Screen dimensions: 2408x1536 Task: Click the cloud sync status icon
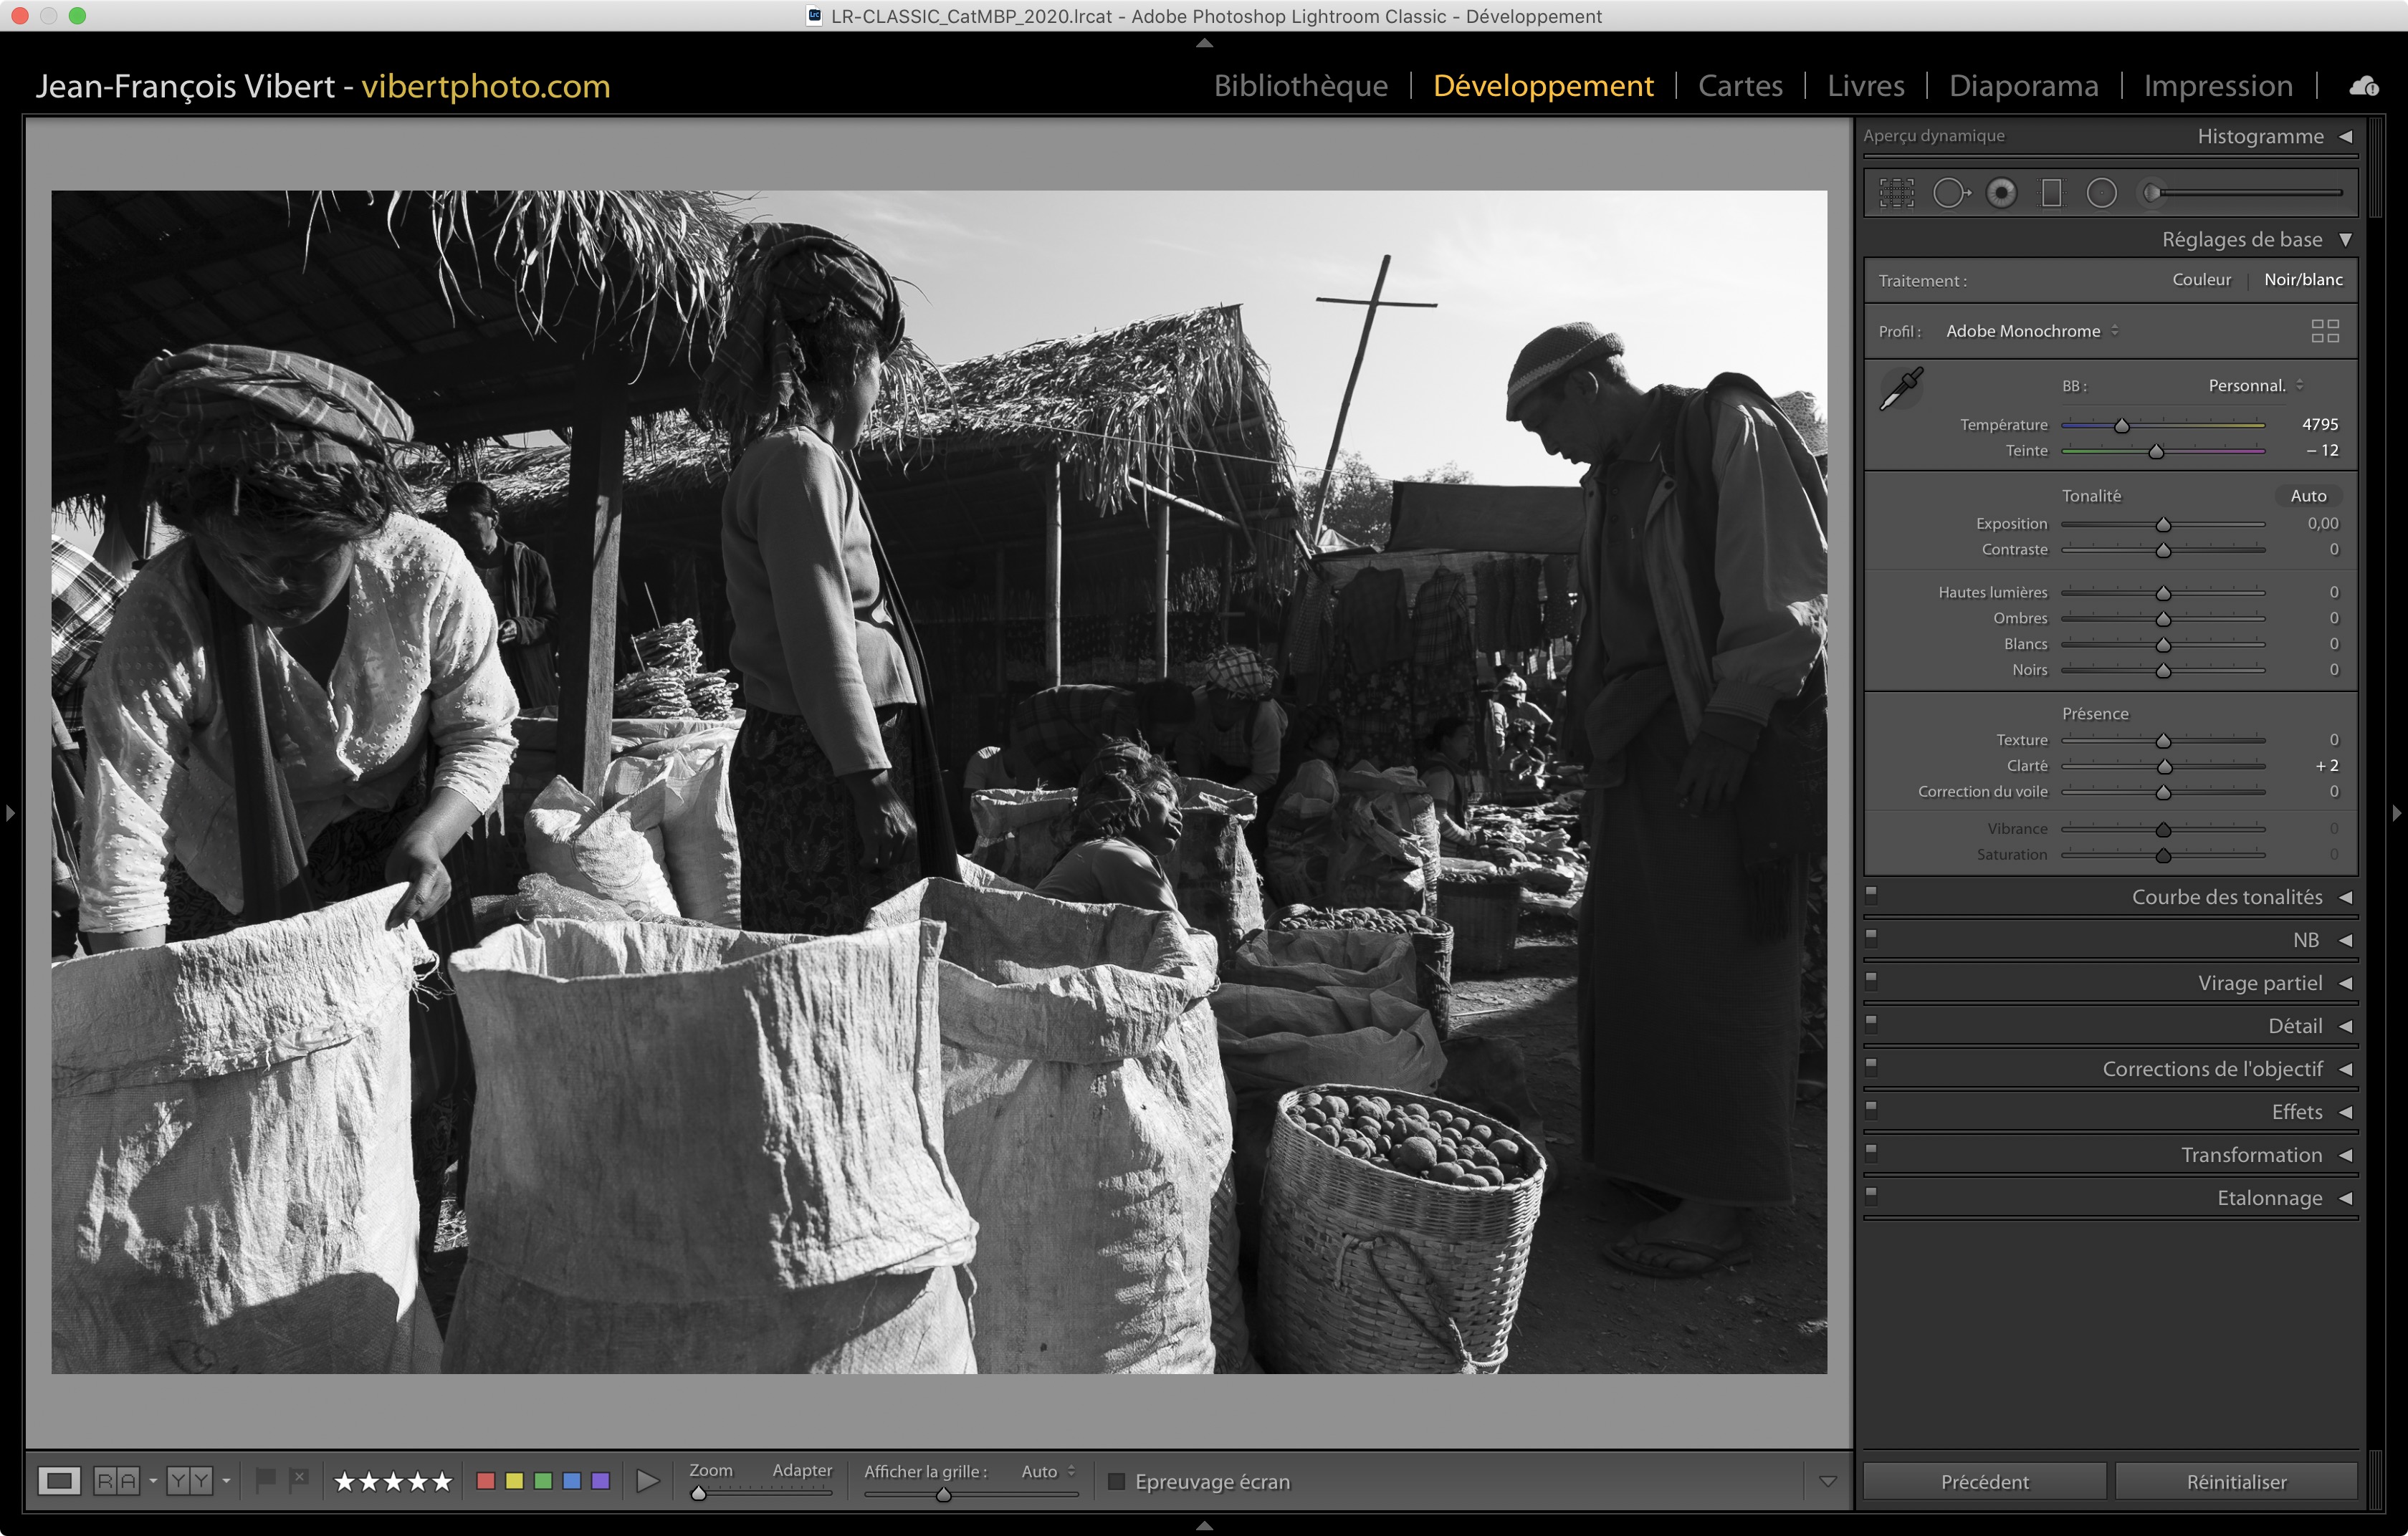(2364, 86)
